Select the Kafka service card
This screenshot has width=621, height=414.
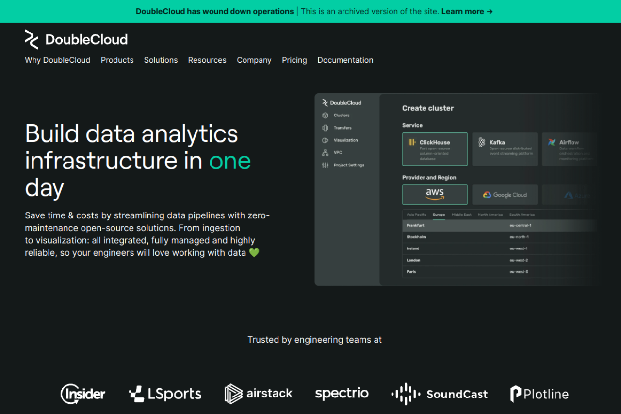coord(505,149)
